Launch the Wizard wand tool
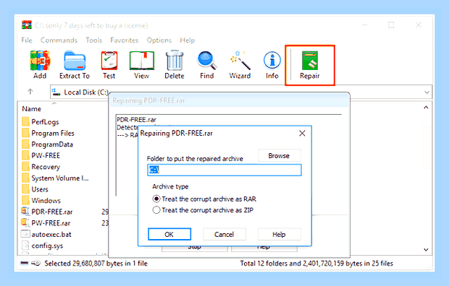Image resolution: width=449 pixels, height=286 pixels. tap(240, 65)
